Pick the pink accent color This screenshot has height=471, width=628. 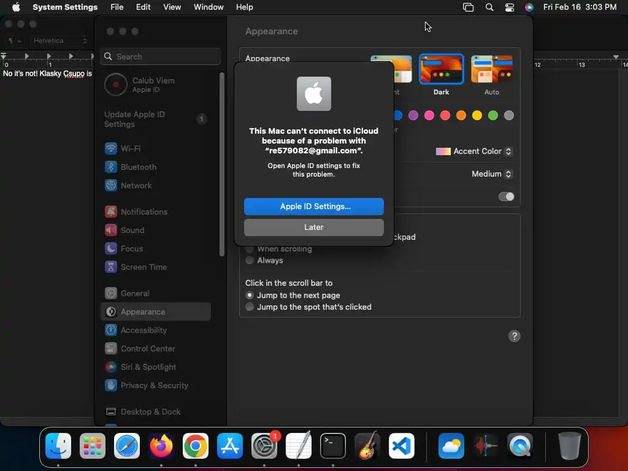[x=429, y=116]
